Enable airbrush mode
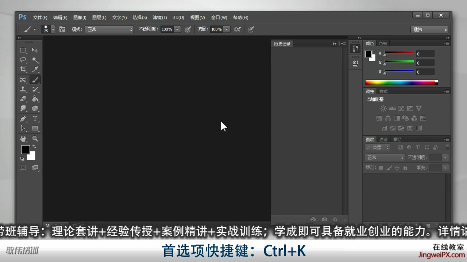 click(238, 29)
